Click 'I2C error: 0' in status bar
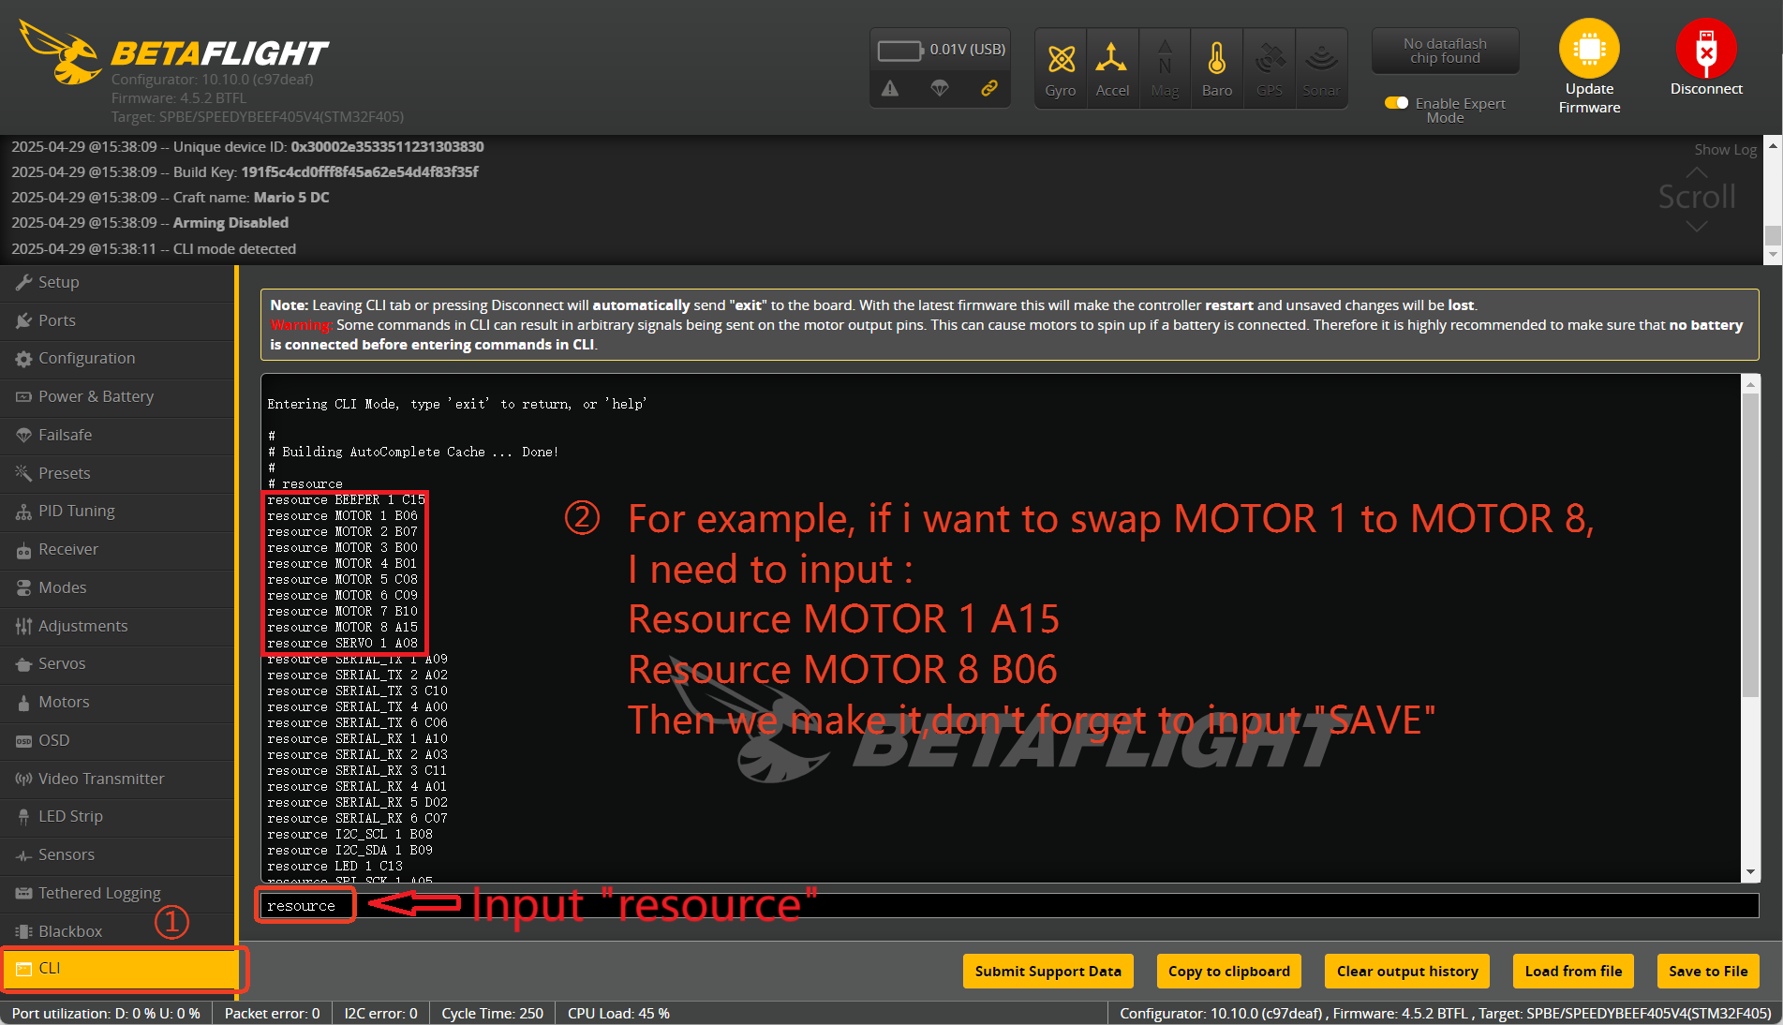This screenshot has width=1783, height=1025. click(x=380, y=1014)
